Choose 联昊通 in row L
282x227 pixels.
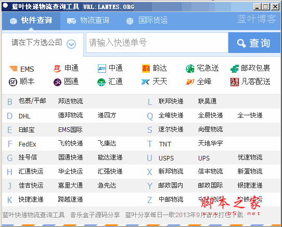[207, 101]
